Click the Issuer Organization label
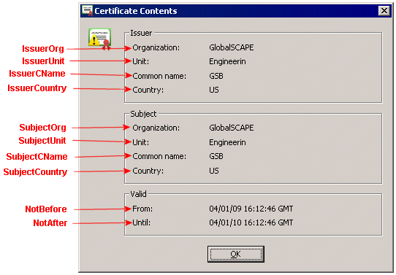This screenshot has width=396, height=275. pos(156,47)
